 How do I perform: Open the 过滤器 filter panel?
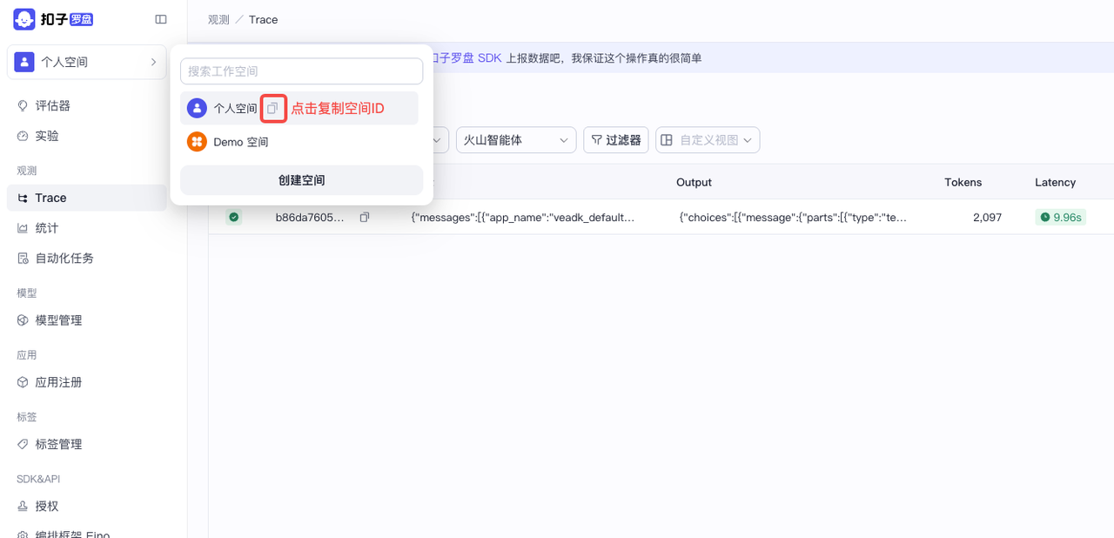615,139
